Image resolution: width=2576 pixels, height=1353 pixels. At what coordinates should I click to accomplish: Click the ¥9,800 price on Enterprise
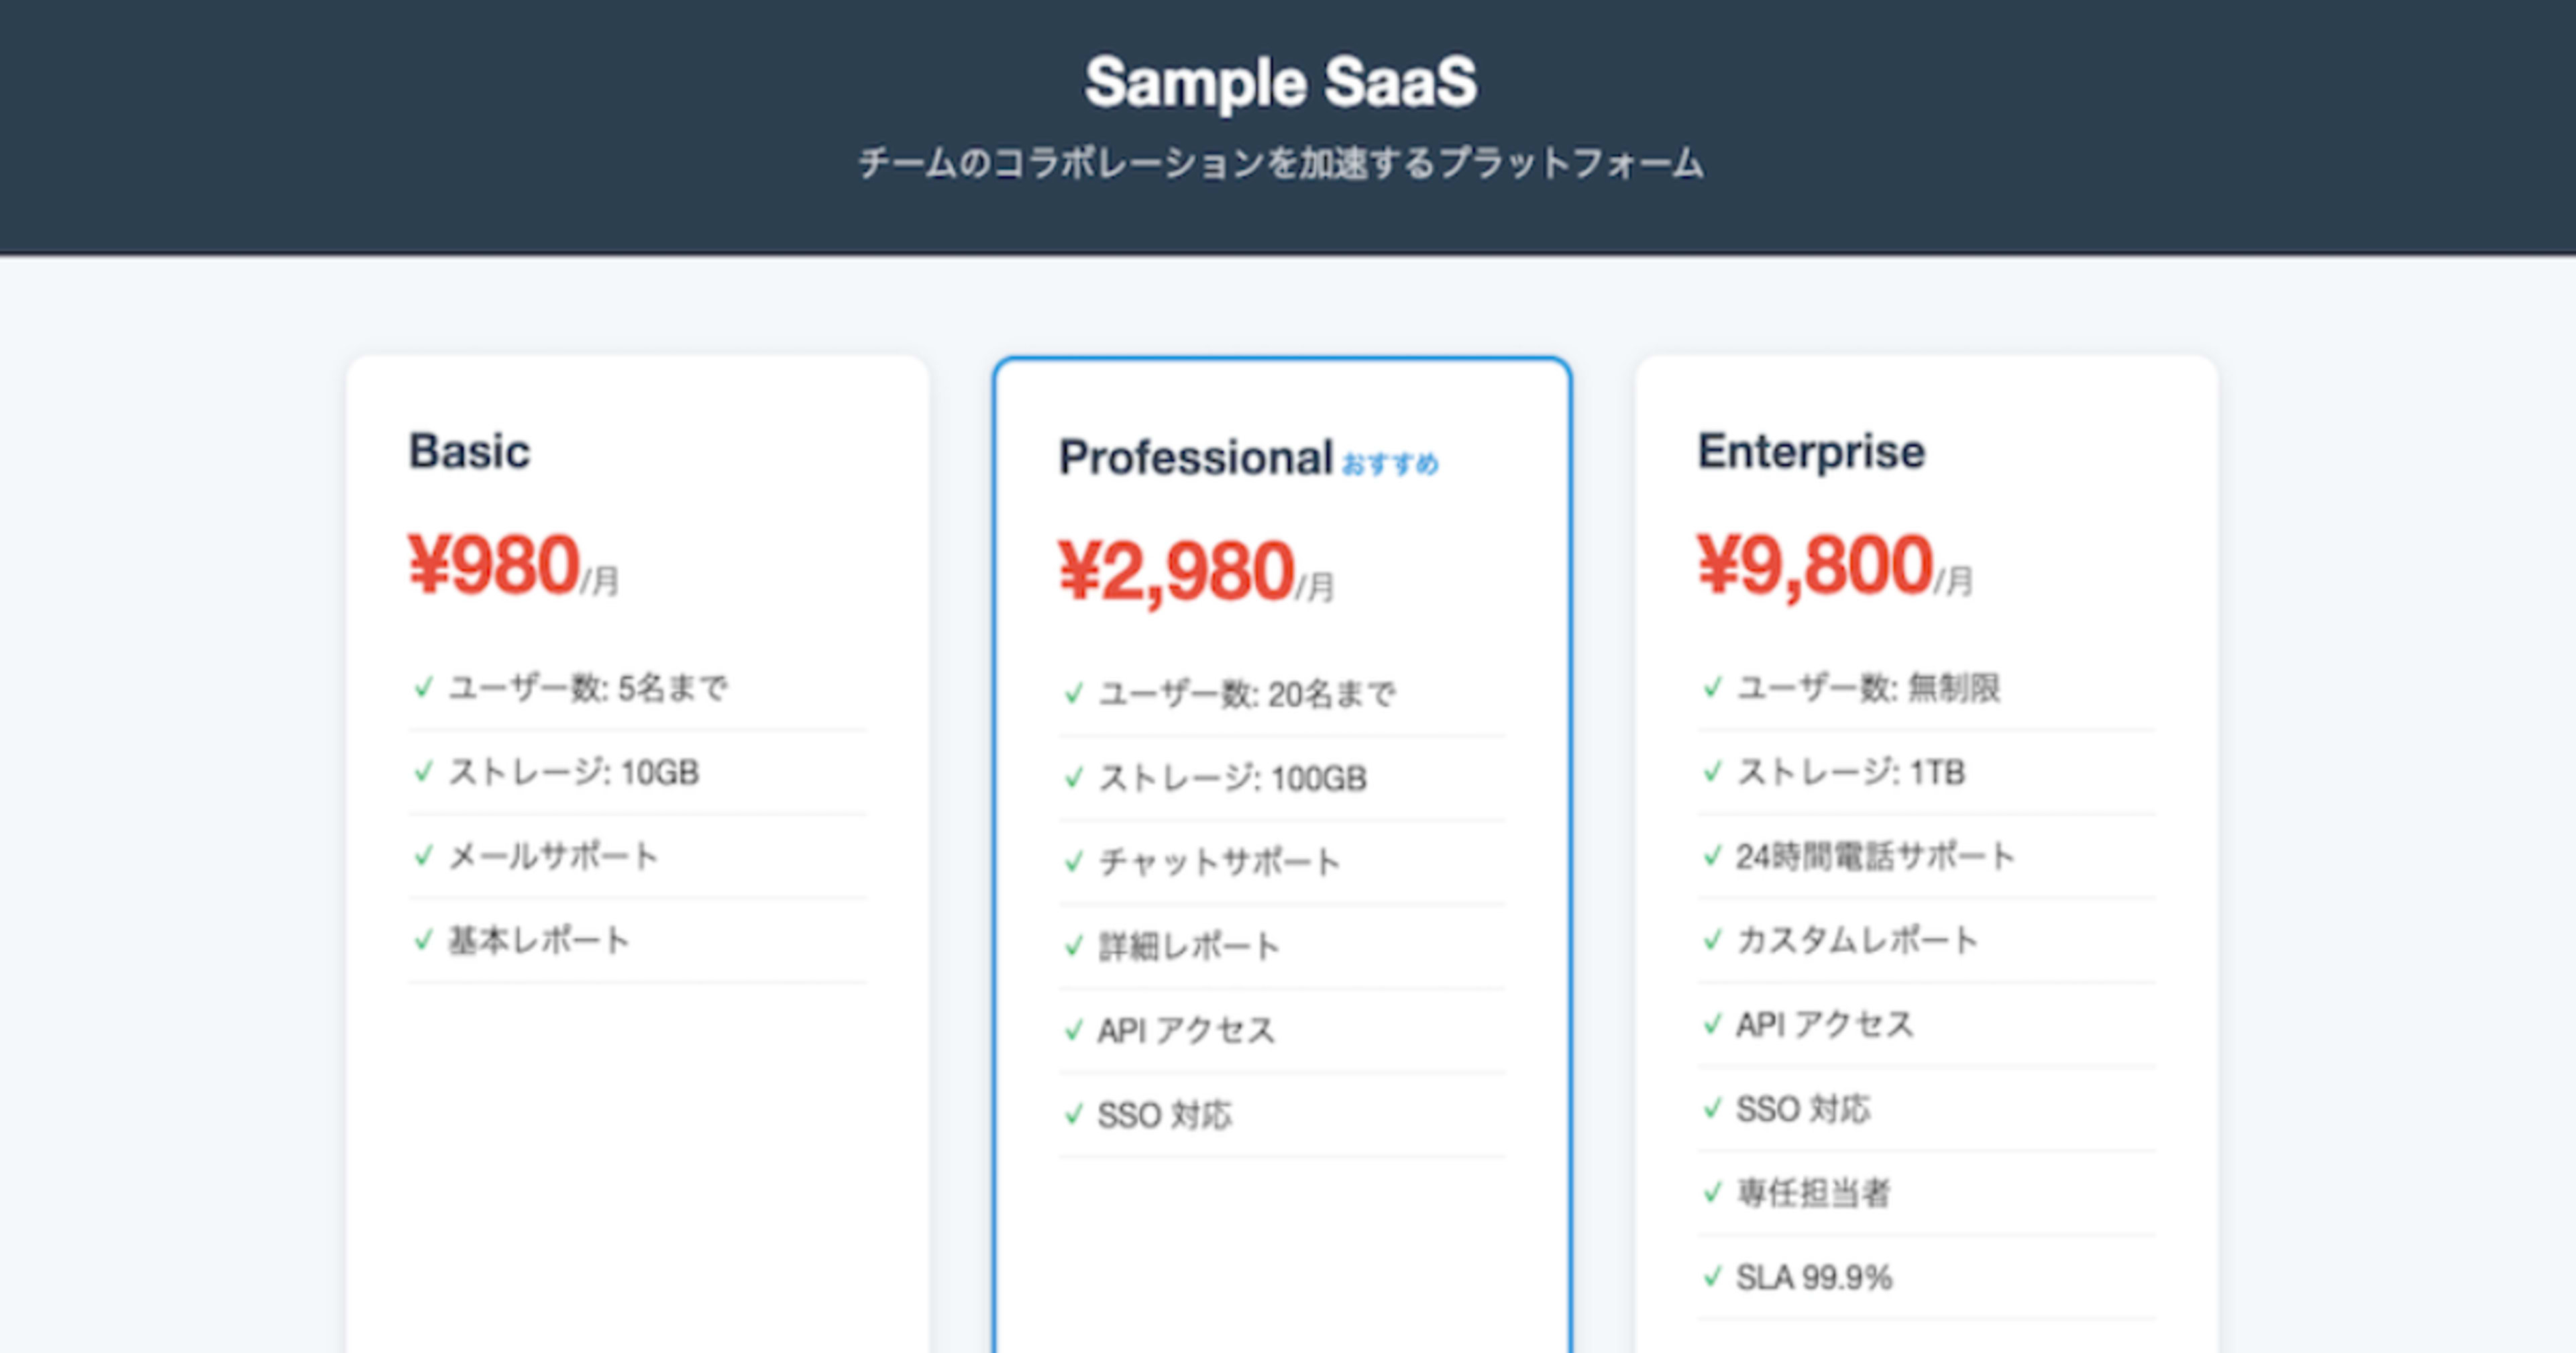(x=1812, y=567)
